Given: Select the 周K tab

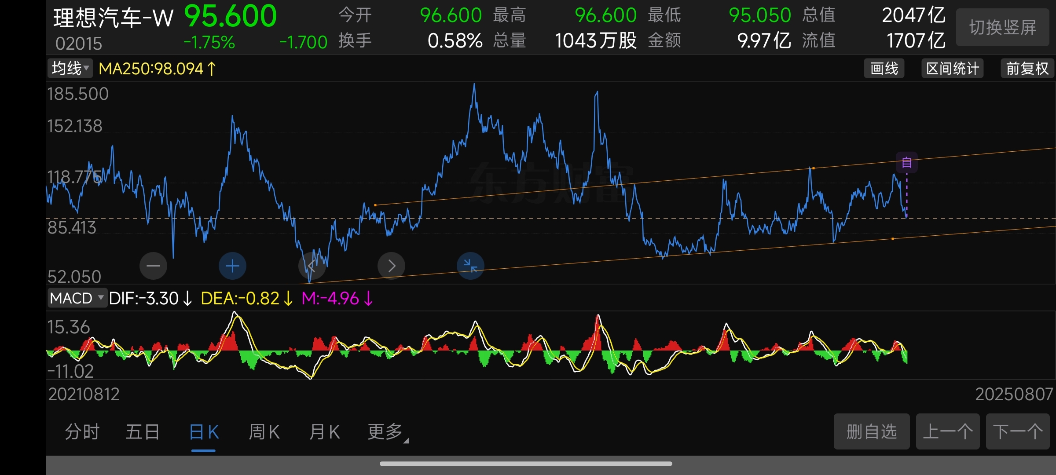Looking at the screenshot, I should coord(264,432).
